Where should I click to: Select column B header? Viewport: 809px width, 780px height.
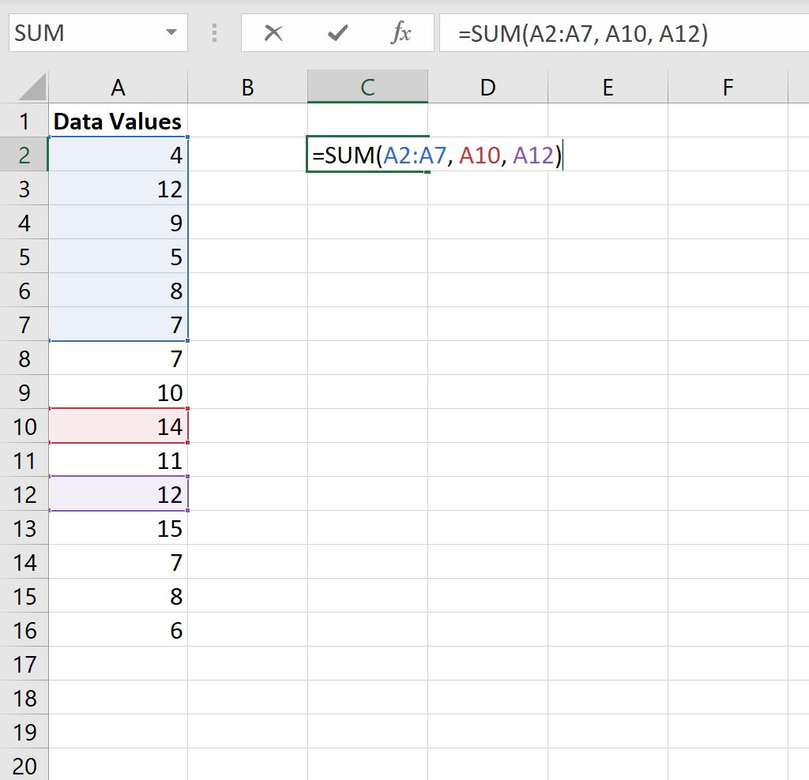(x=247, y=87)
